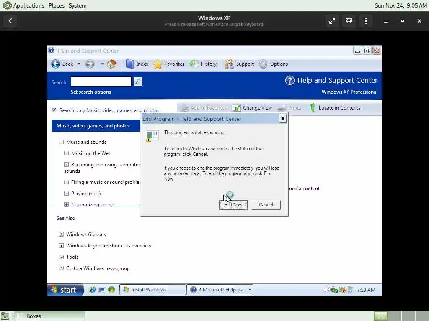429x321 pixels.
Task: Switch to Install Windows taskbar button
Action: pyautogui.click(x=152, y=290)
